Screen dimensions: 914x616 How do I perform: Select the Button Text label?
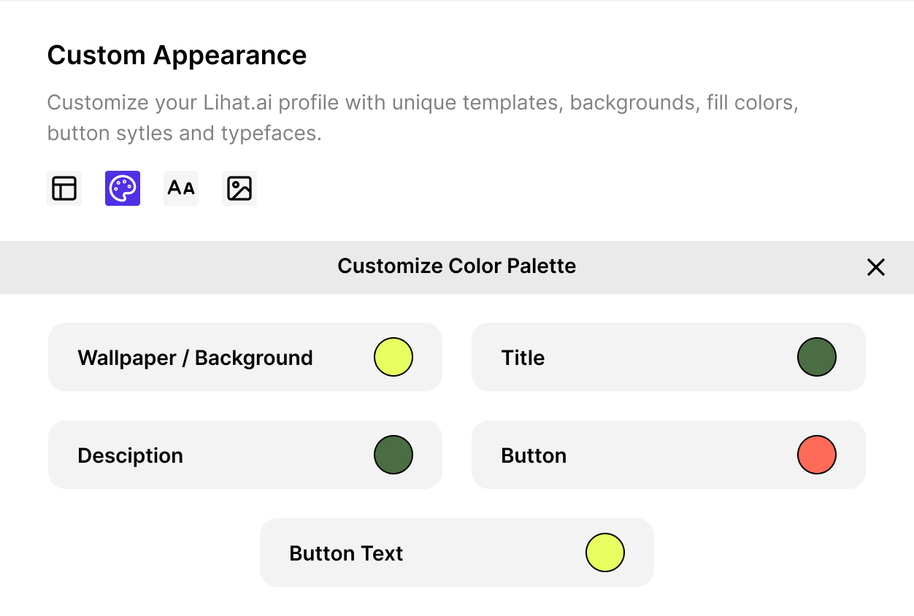pyautogui.click(x=346, y=553)
